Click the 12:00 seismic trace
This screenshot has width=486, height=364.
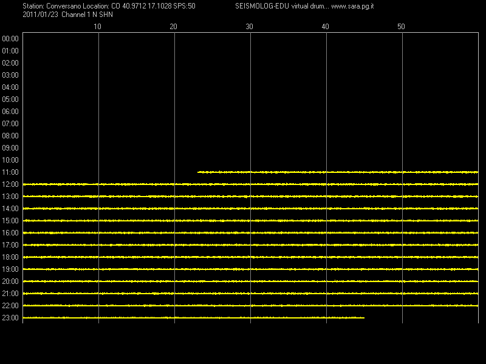point(250,184)
